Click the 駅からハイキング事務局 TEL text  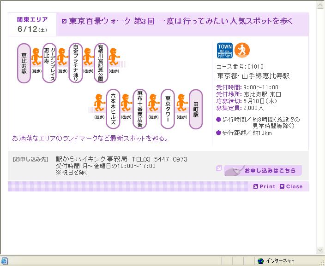(121, 159)
